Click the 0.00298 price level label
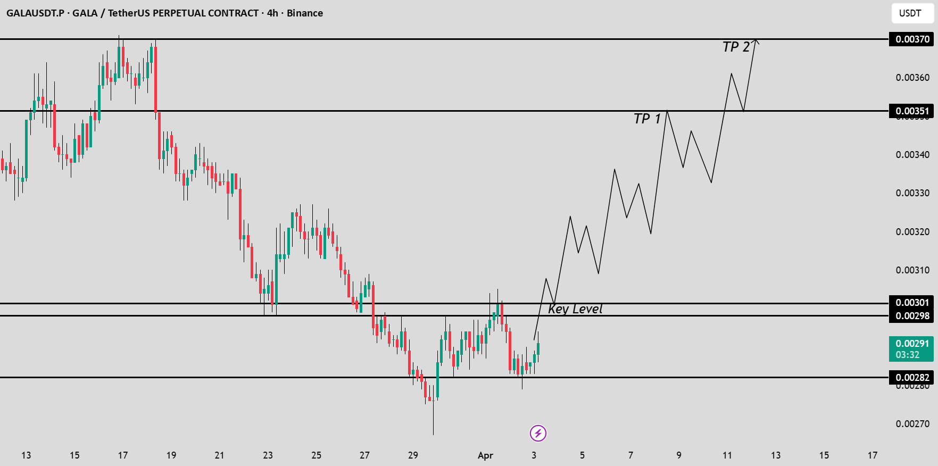938x466 pixels. 912,315
